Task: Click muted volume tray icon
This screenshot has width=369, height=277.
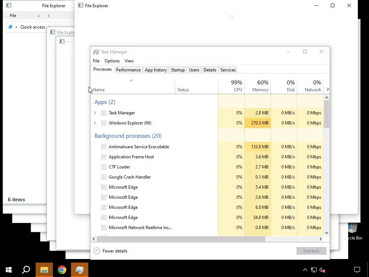Action: pos(323,270)
